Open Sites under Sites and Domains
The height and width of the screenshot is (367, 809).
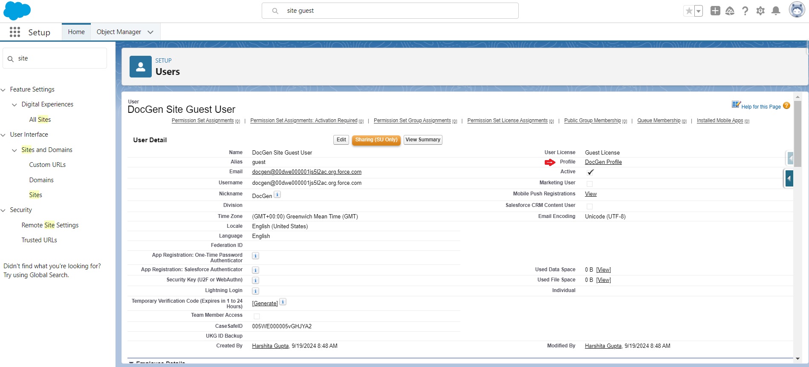(36, 195)
